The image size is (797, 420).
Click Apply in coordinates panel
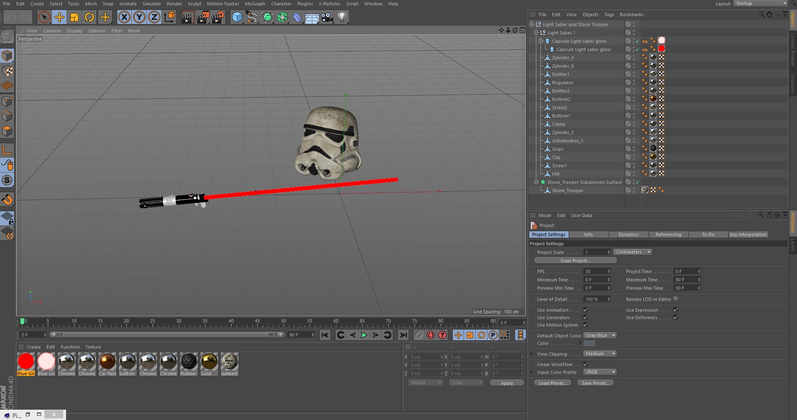pyautogui.click(x=507, y=383)
